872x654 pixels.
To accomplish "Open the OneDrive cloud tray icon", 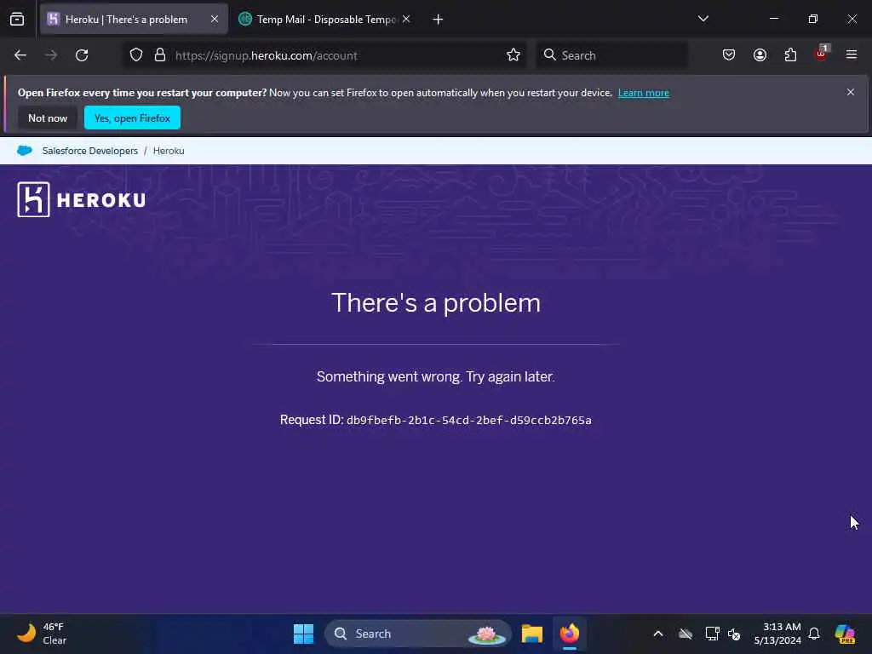I will click(686, 634).
